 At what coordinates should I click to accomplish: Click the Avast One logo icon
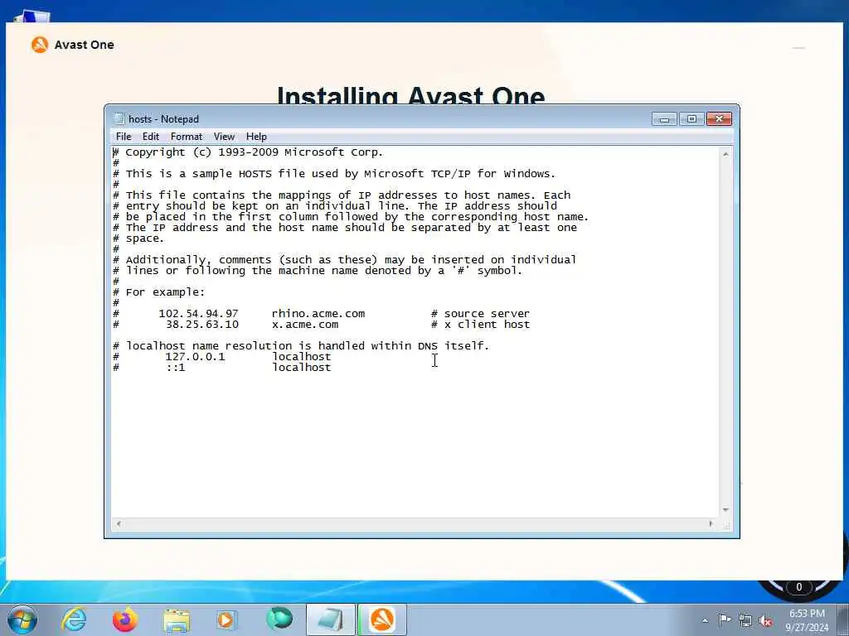40,45
